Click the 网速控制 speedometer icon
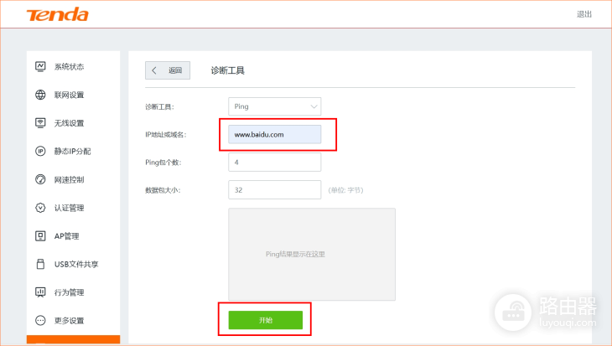This screenshot has height=346, width=612. click(40, 179)
